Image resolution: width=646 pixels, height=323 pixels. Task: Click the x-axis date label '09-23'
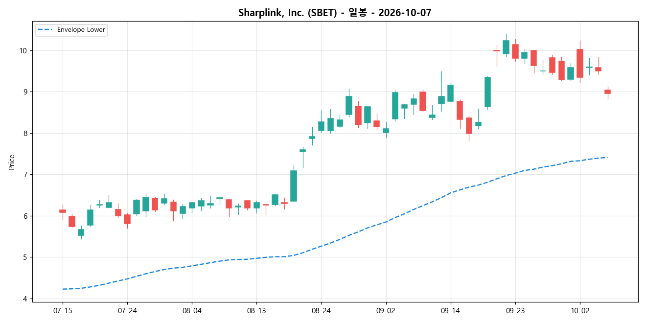coord(515,310)
